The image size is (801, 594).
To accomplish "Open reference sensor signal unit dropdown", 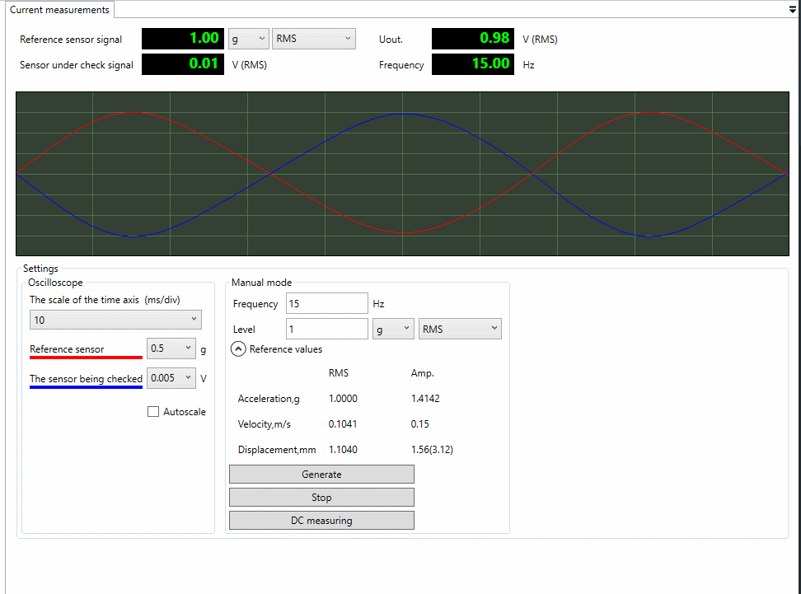I will (x=248, y=39).
